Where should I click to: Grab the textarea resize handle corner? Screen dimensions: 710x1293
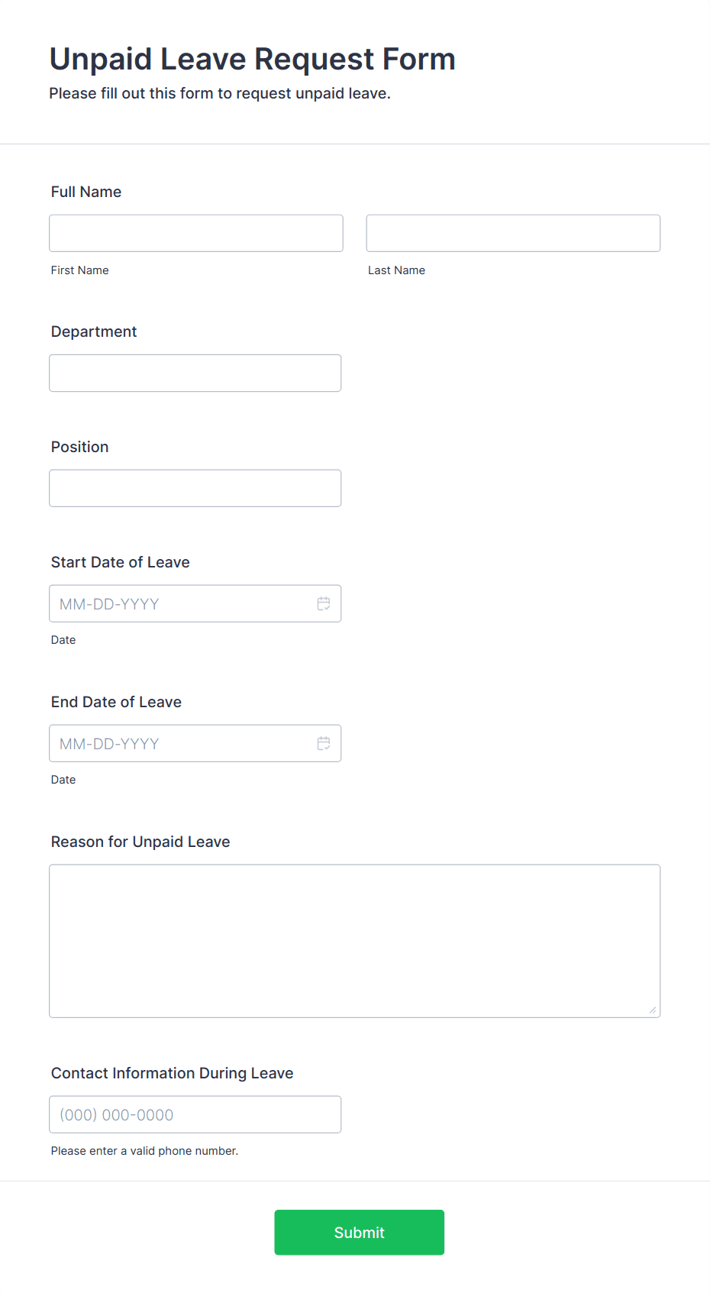pyautogui.click(x=653, y=1010)
